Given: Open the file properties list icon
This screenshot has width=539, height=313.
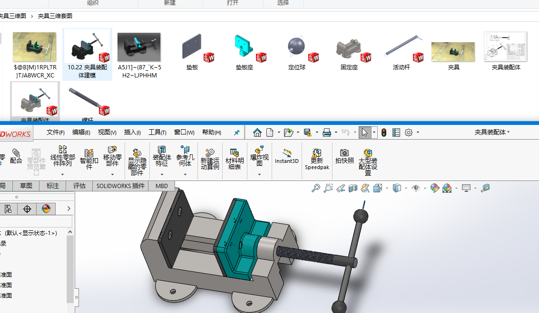Looking at the screenshot, I should (x=396, y=133).
